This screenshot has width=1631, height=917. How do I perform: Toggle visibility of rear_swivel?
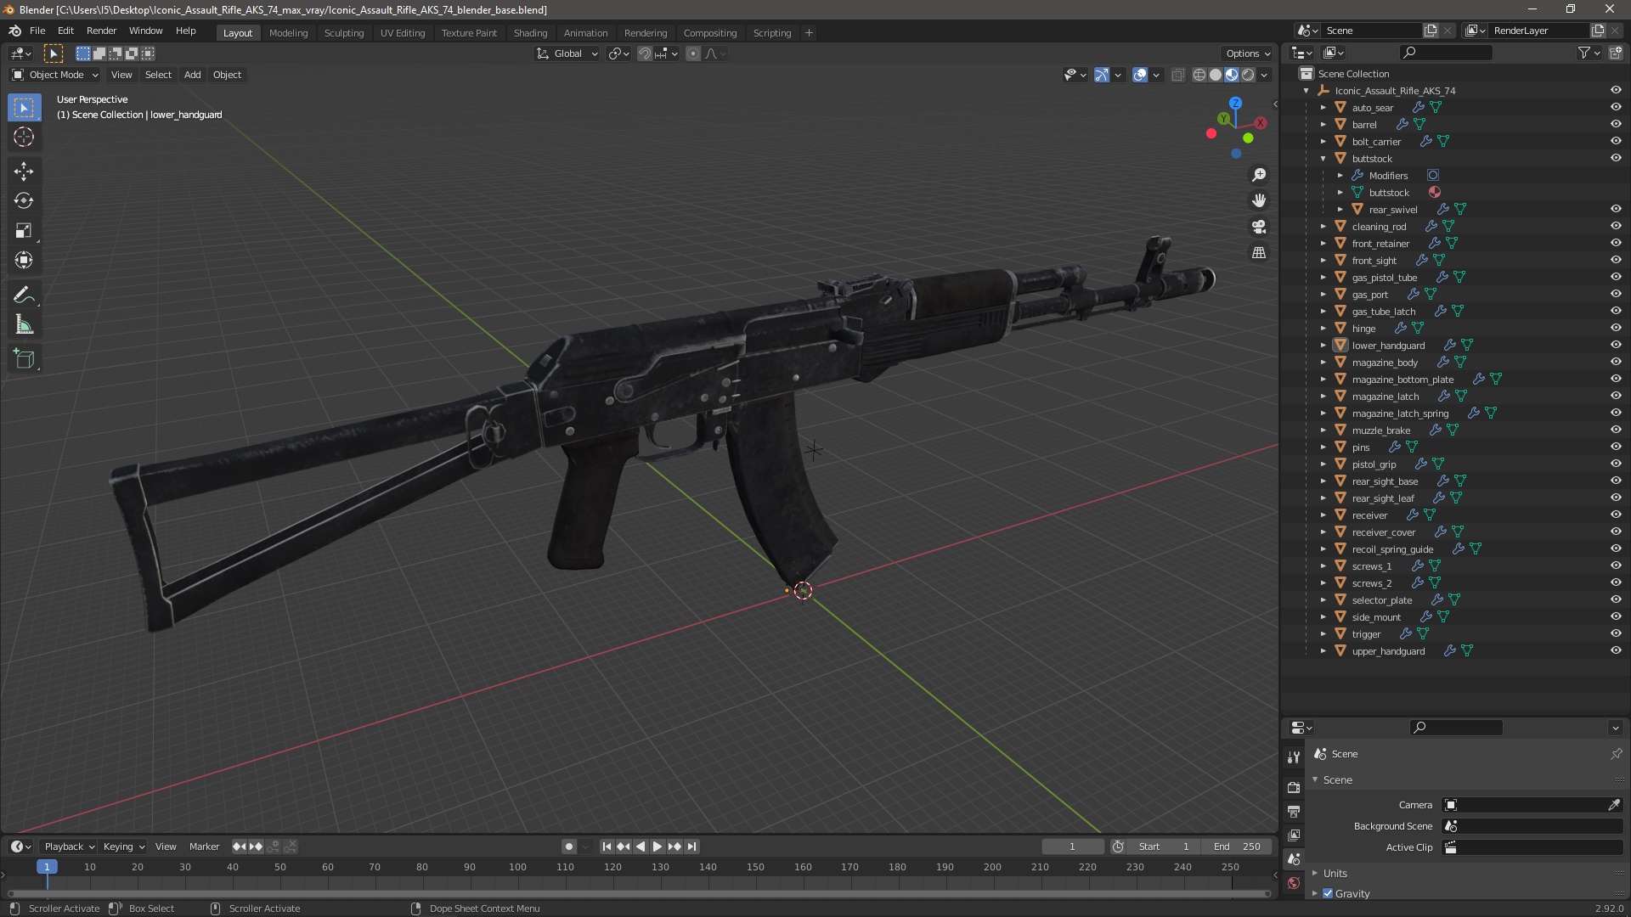(1616, 209)
